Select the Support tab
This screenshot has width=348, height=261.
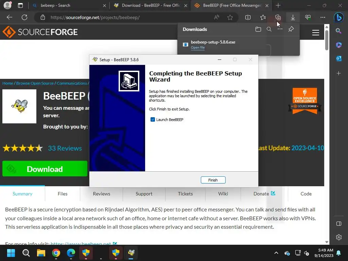point(144,194)
